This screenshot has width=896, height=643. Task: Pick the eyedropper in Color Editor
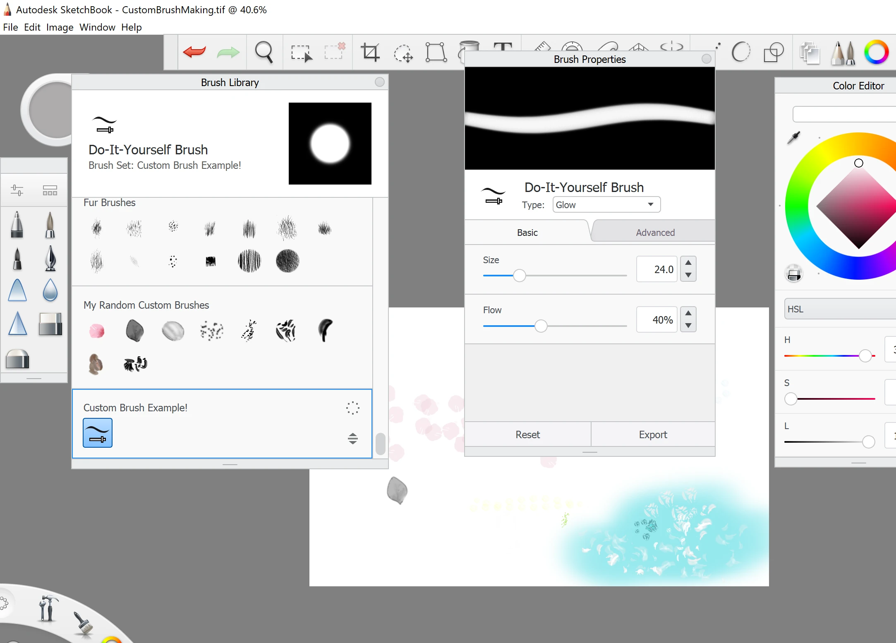tap(794, 137)
